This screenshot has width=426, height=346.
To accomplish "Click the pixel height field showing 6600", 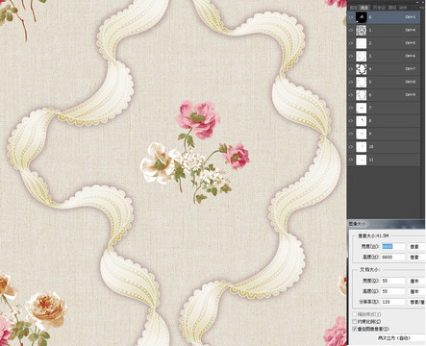I will tap(393, 257).
